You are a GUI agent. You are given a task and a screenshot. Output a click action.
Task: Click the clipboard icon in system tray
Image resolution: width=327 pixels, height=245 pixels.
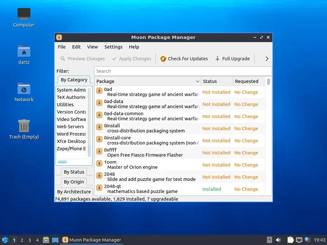290,240
